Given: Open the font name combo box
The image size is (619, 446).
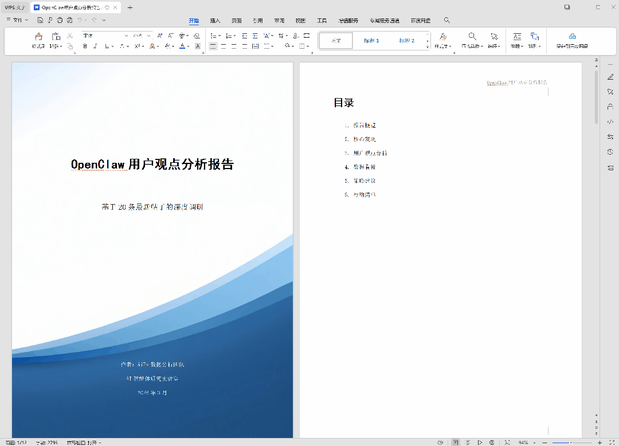Looking at the screenshot, I should (x=105, y=36).
